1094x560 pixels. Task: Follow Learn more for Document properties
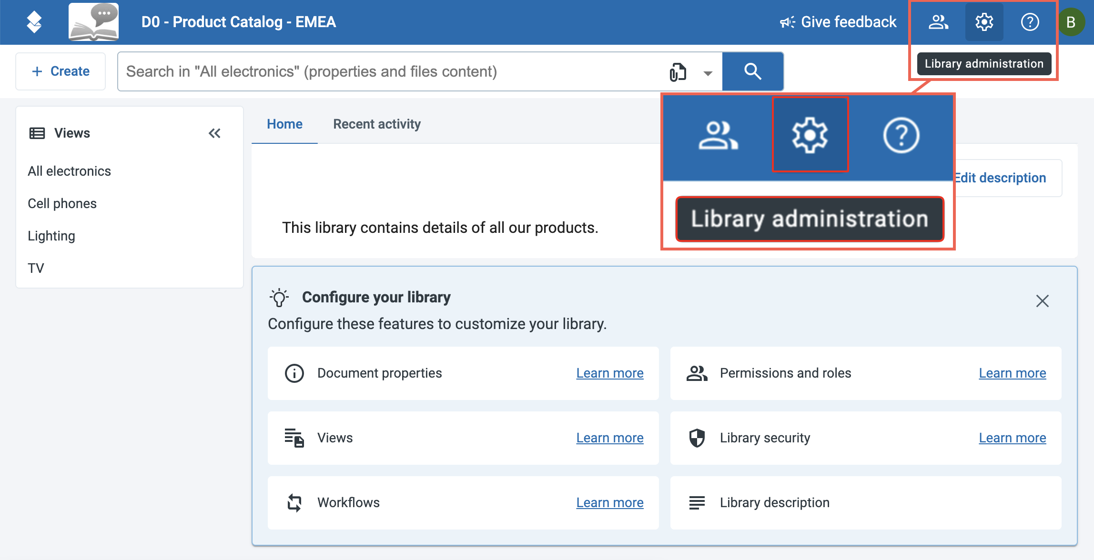click(610, 373)
